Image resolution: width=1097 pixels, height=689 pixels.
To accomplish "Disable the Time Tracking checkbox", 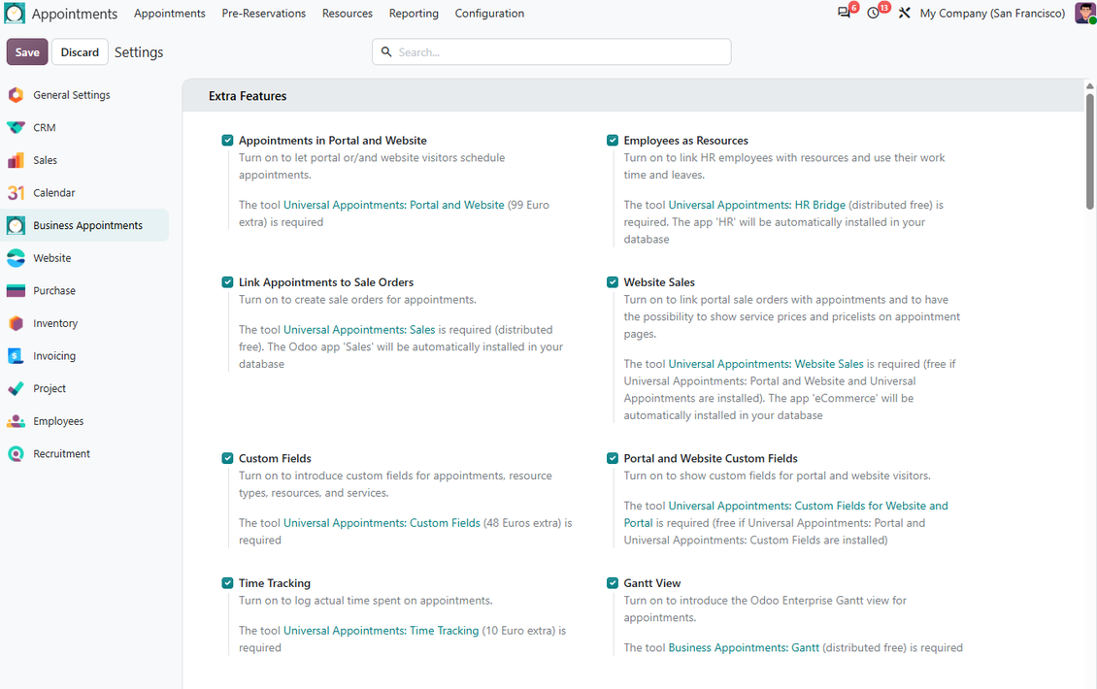I will click(x=227, y=583).
